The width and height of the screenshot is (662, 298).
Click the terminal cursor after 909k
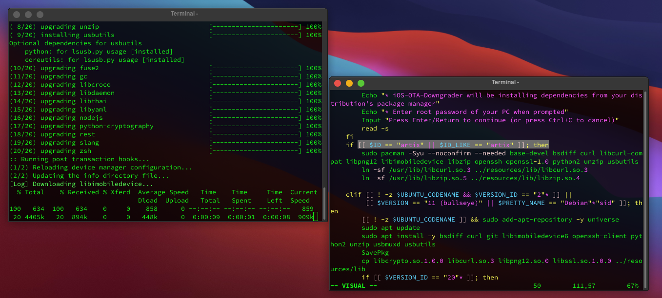315,217
